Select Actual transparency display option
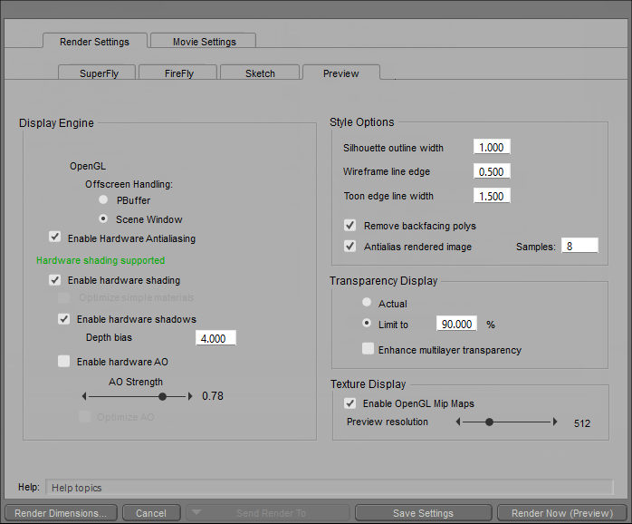 [366, 304]
